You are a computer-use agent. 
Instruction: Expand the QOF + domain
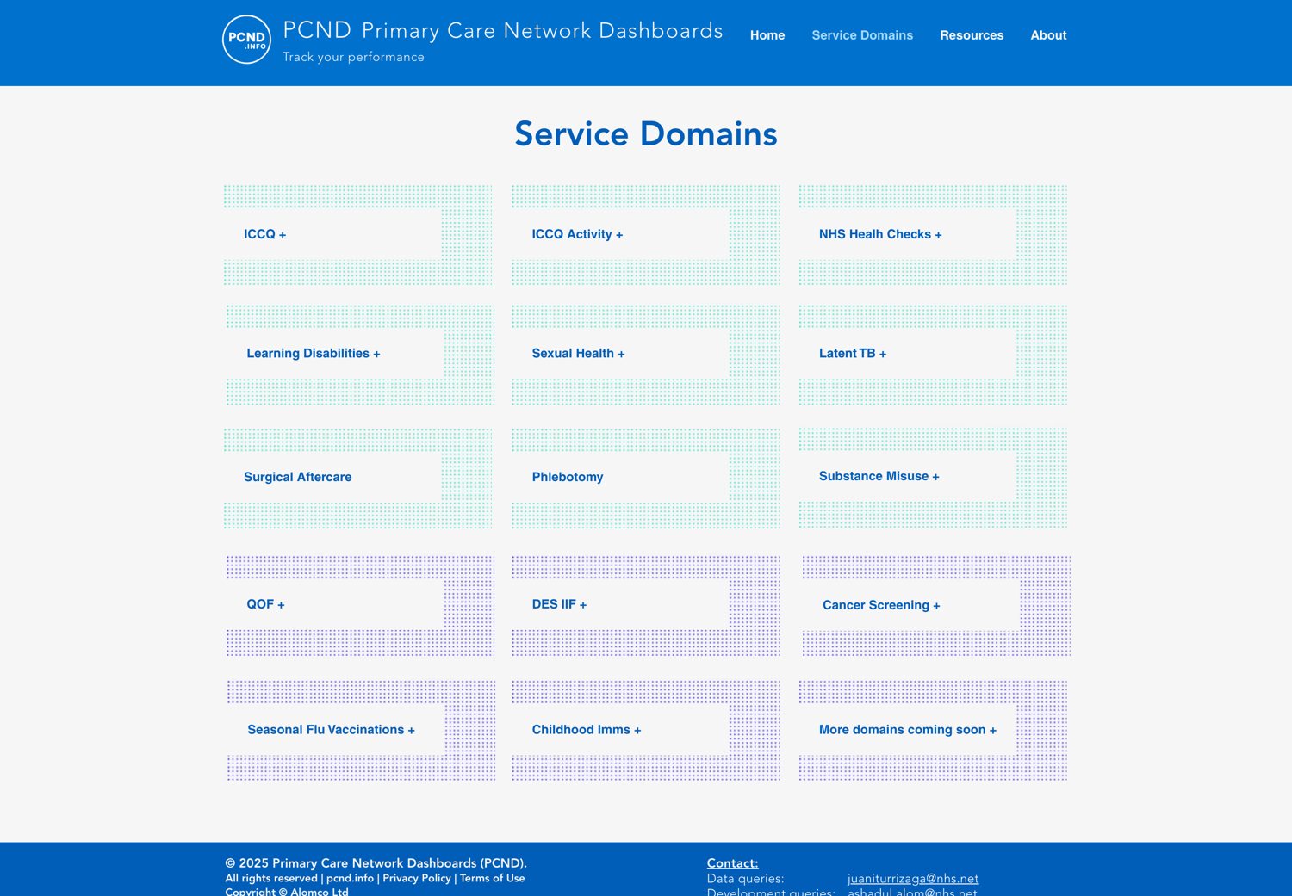[x=265, y=604]
